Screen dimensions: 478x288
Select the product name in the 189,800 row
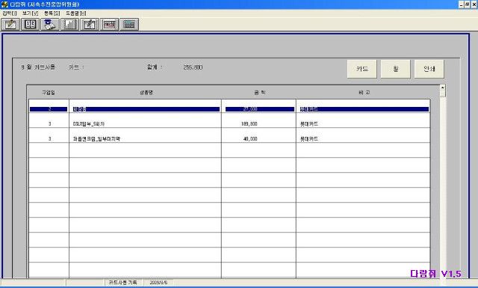(x=89, y=123)
